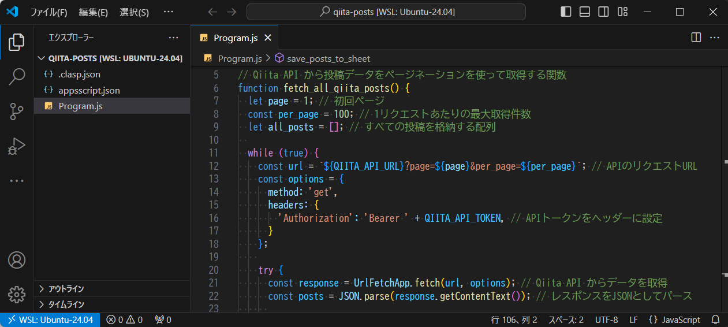Open WSL: Ubuntu-24.04 remote menu

pos(50,319)
